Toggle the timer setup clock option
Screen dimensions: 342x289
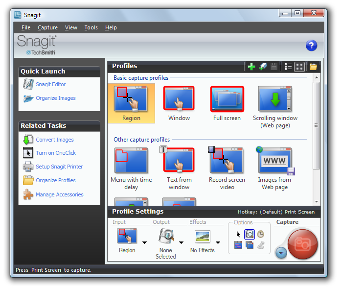pos(260,234)
